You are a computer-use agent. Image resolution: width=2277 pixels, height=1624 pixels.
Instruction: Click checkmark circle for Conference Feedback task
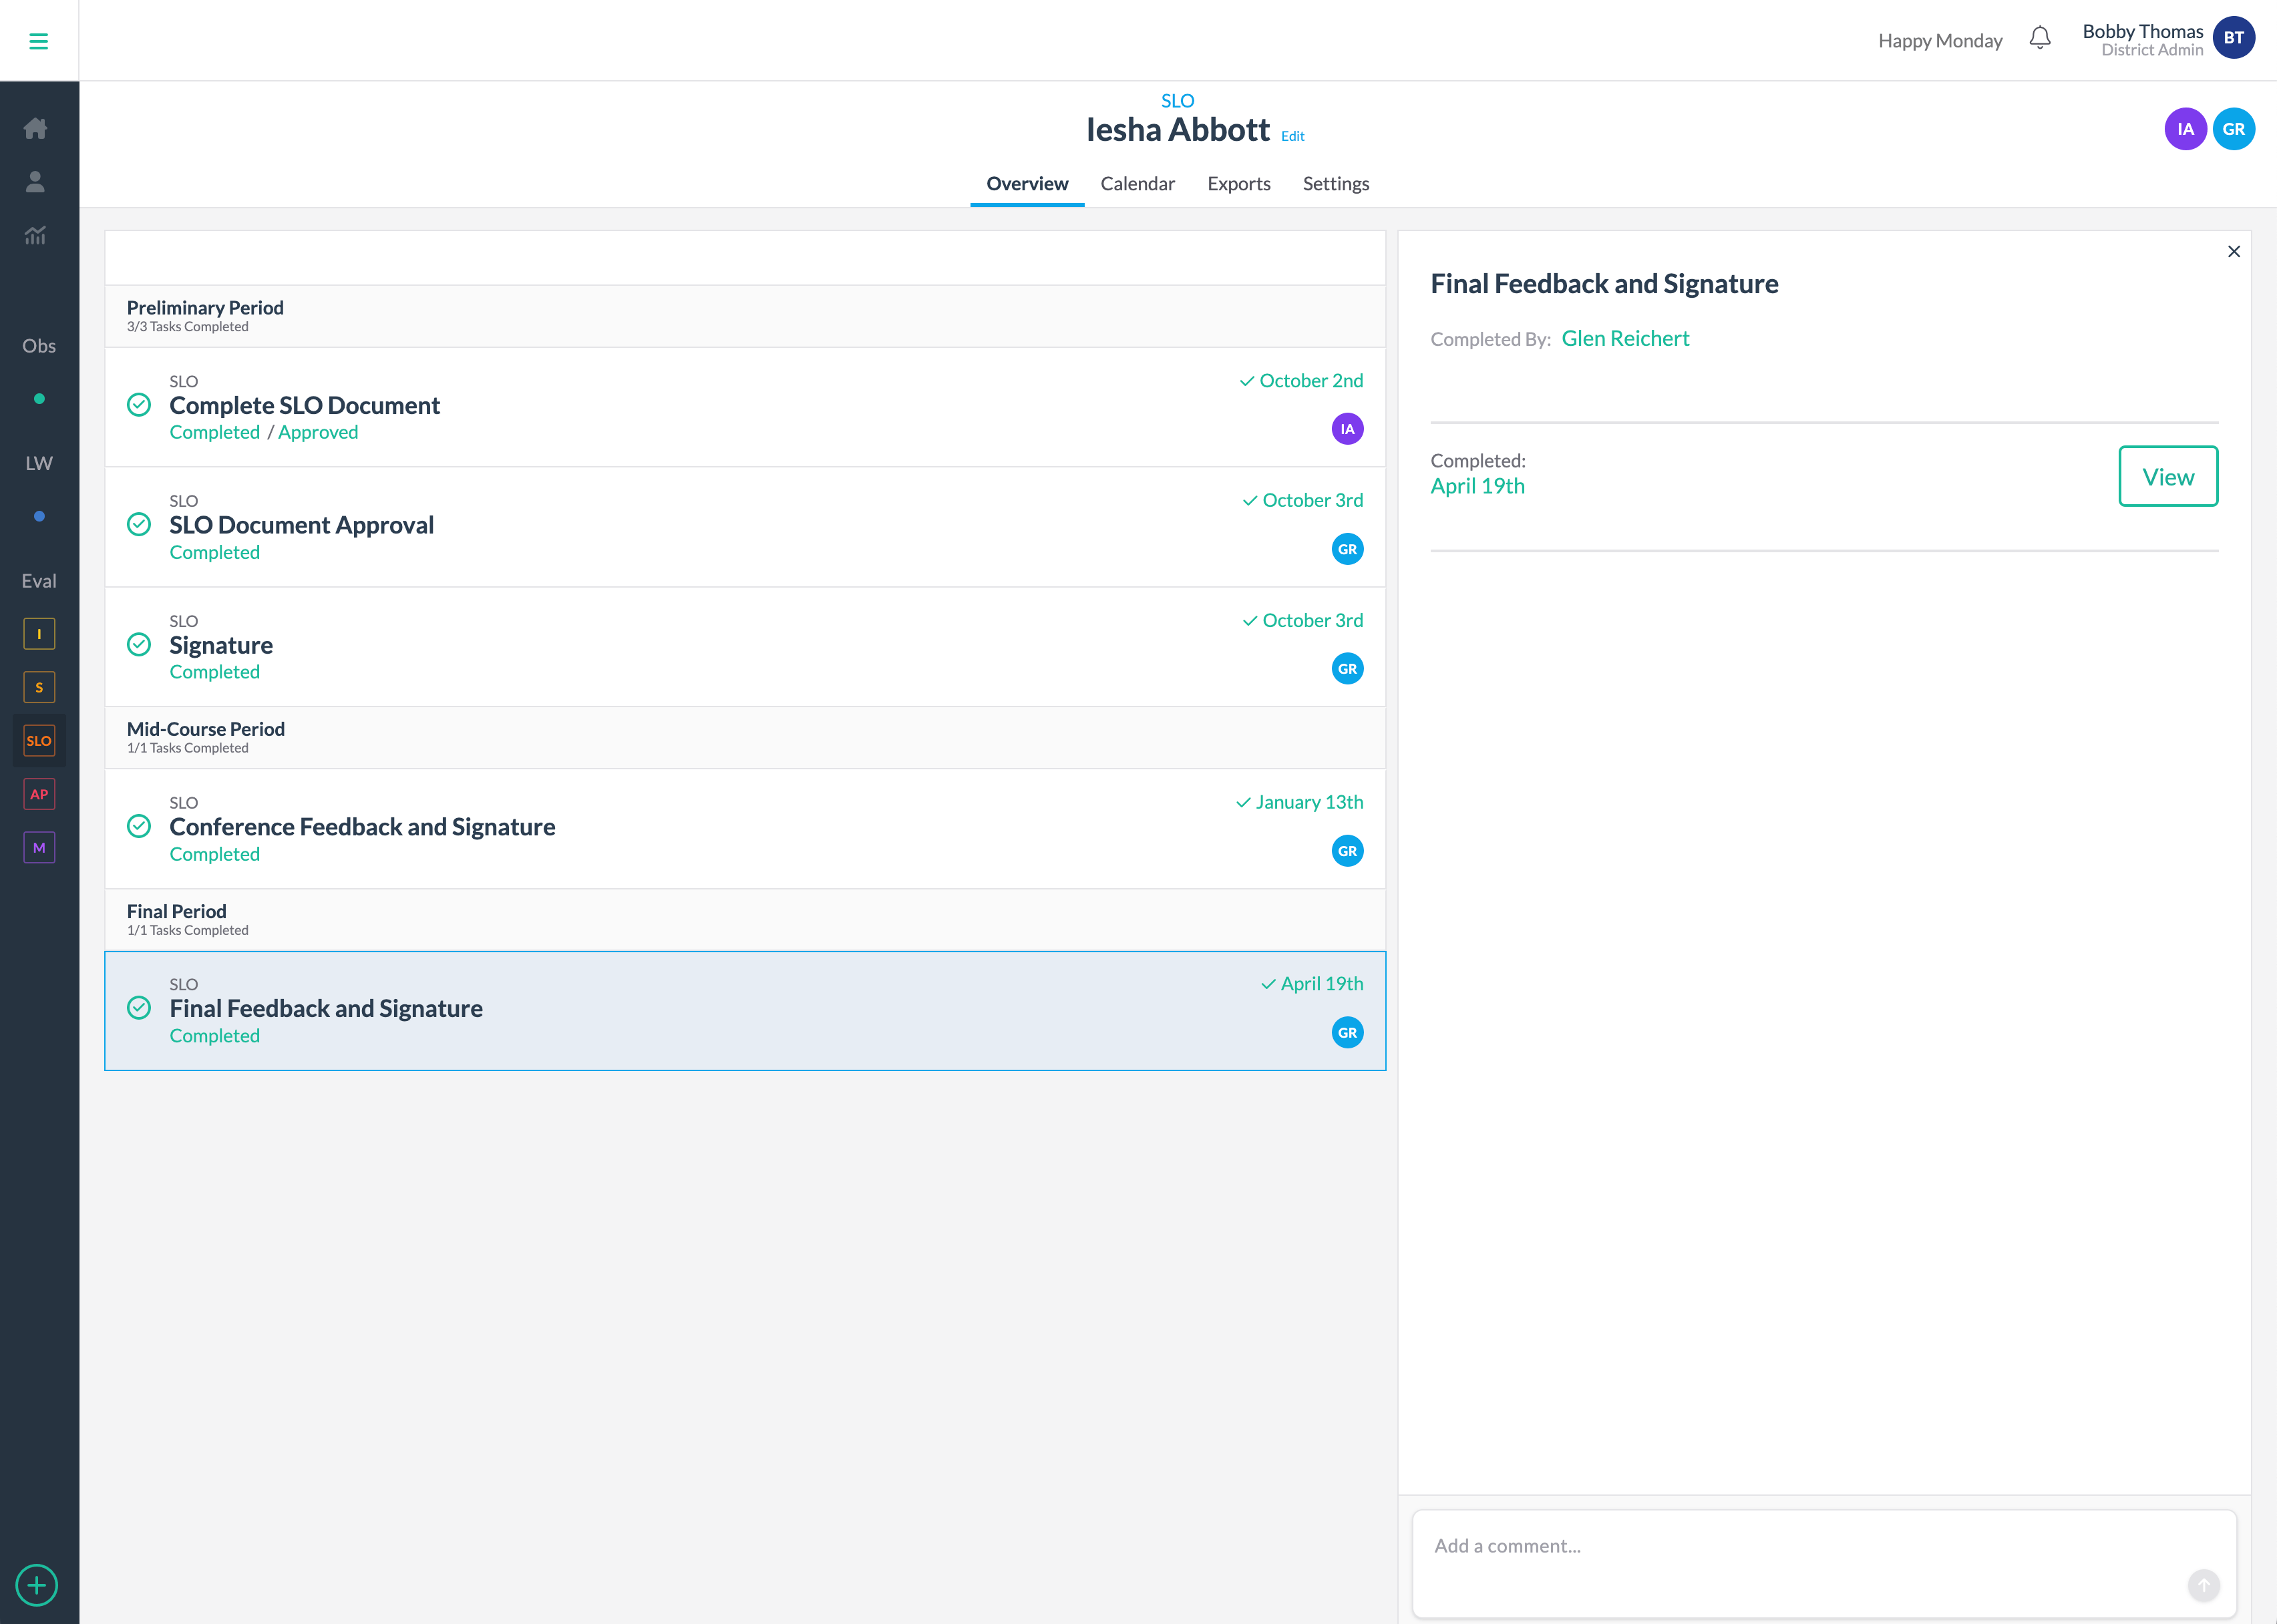(x=139, y=826)
